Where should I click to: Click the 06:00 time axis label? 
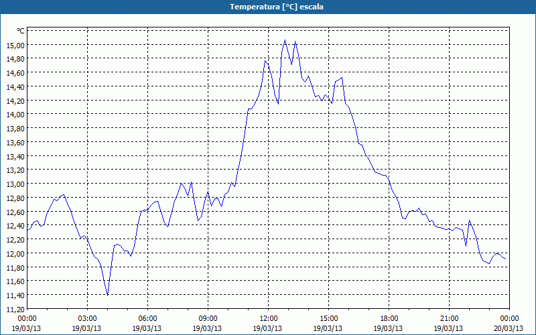point(147,319)
